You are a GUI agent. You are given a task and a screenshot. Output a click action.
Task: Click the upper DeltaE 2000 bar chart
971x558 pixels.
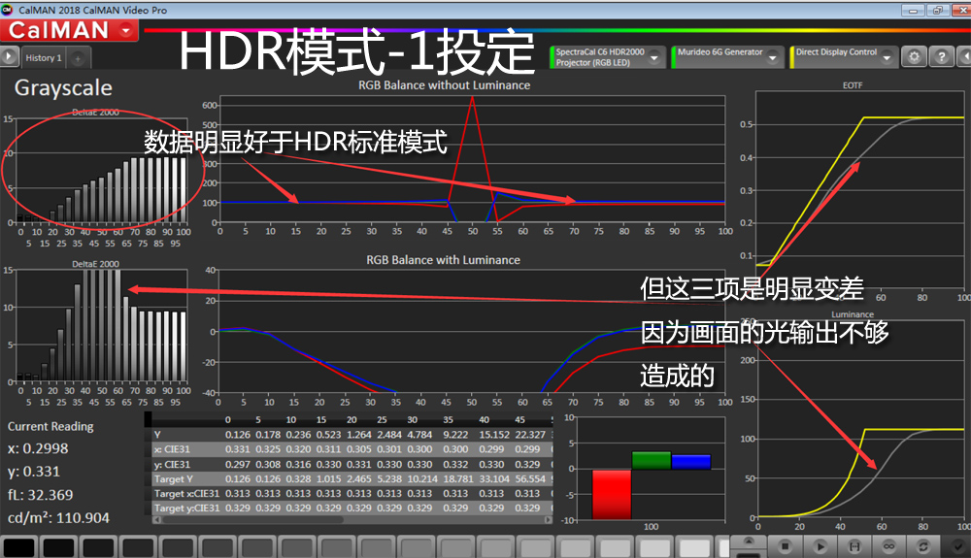[102, 170]
